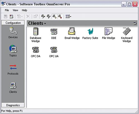Open the File menu
The width and height of the screenshot is (139, 114).
click(x=7, y=10)
